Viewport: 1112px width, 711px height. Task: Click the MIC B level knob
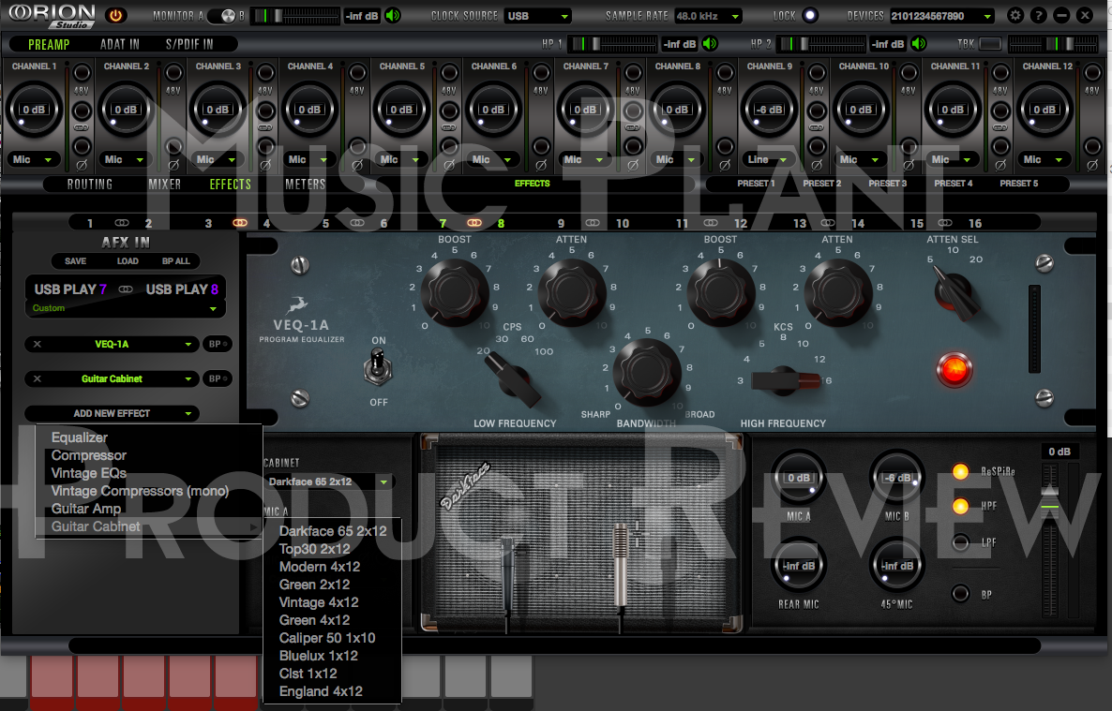(896, 479)
